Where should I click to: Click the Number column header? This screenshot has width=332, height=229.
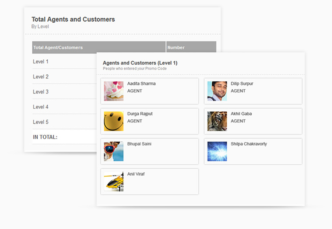pyautogui.click(x=191, y=47)
